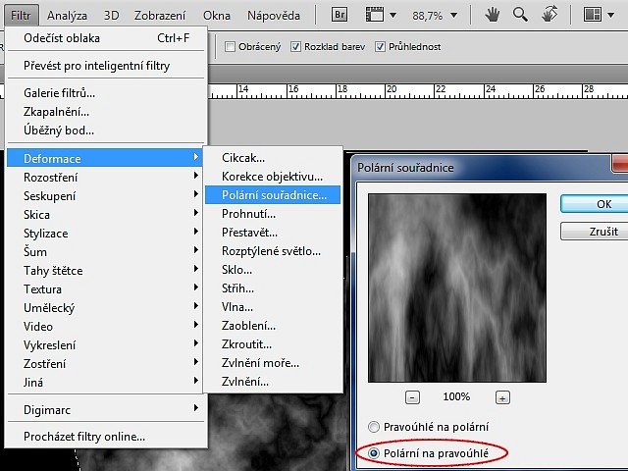Open the Filtr menu
This screenshot has width=628, height=471.
21,16
